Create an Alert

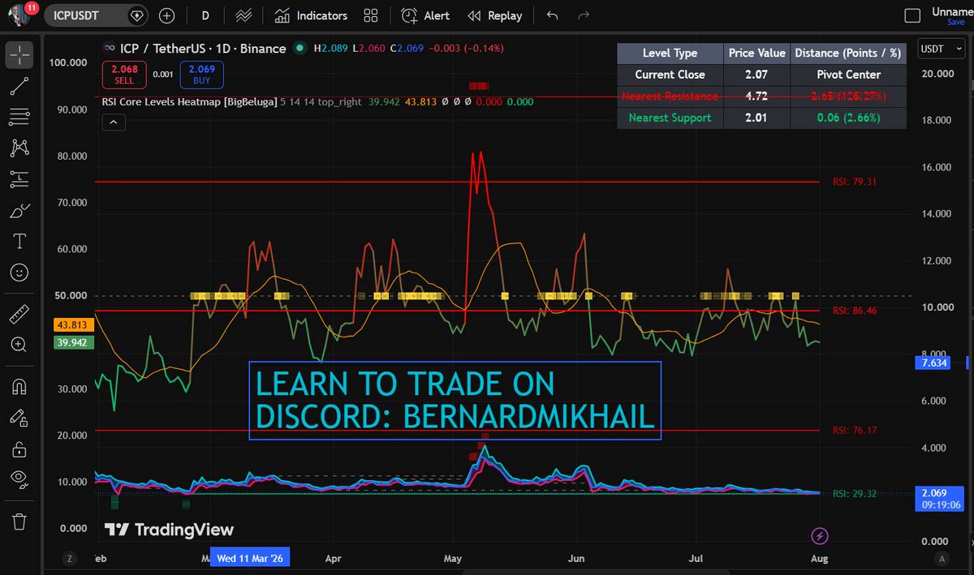click(x=425, y=15)
